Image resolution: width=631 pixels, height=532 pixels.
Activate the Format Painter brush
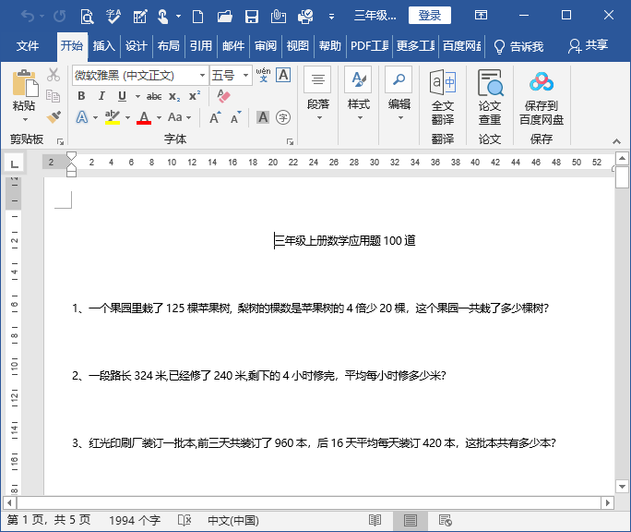coord(54,117)
